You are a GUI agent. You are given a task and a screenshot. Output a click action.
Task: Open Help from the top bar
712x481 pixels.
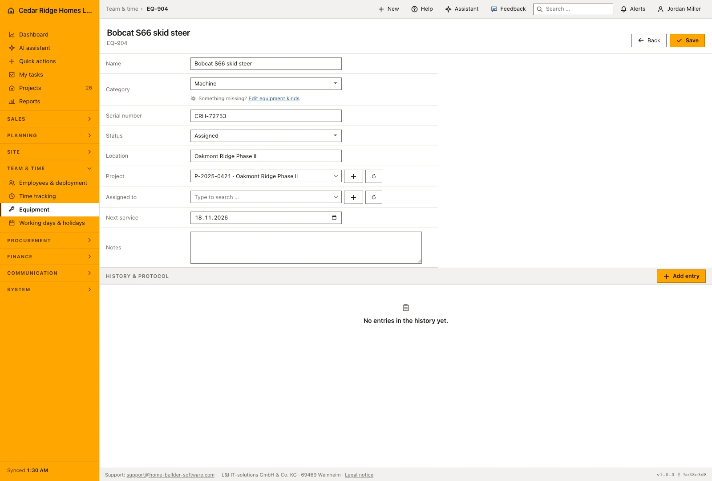click(422, 9)
